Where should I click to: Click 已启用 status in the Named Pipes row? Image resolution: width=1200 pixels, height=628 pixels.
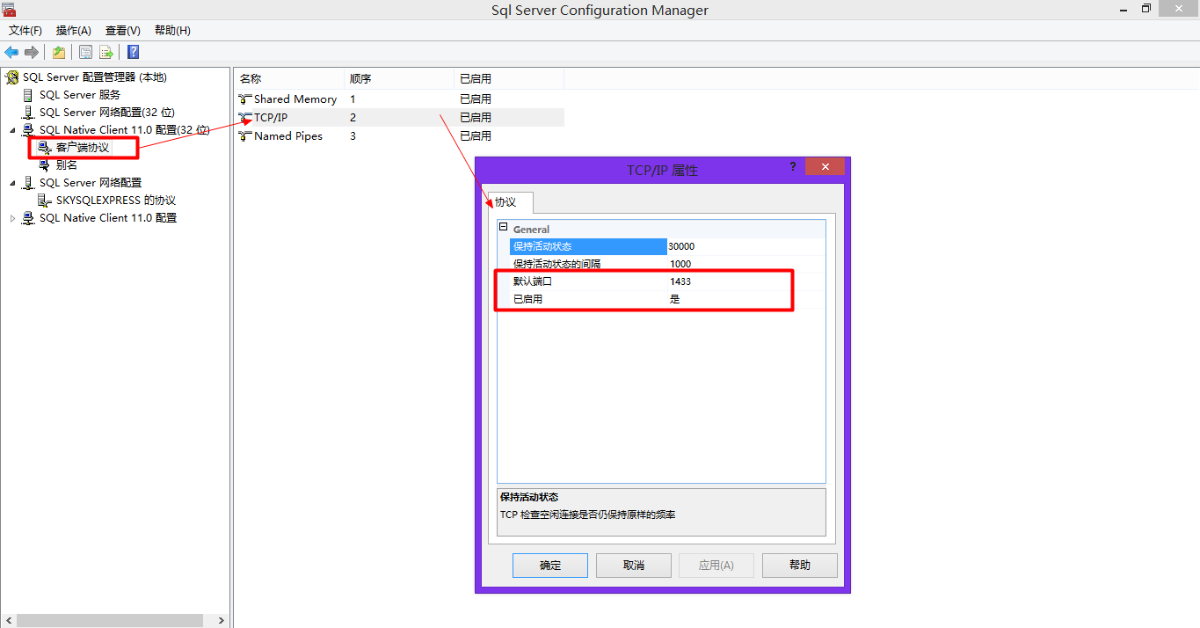tap(476, 136)
